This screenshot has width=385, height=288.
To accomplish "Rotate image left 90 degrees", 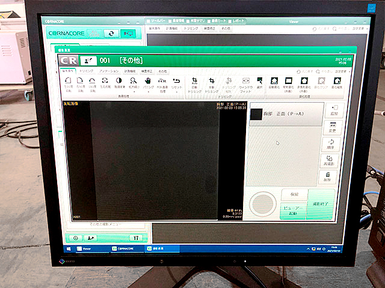I will [x=68, y=84].
